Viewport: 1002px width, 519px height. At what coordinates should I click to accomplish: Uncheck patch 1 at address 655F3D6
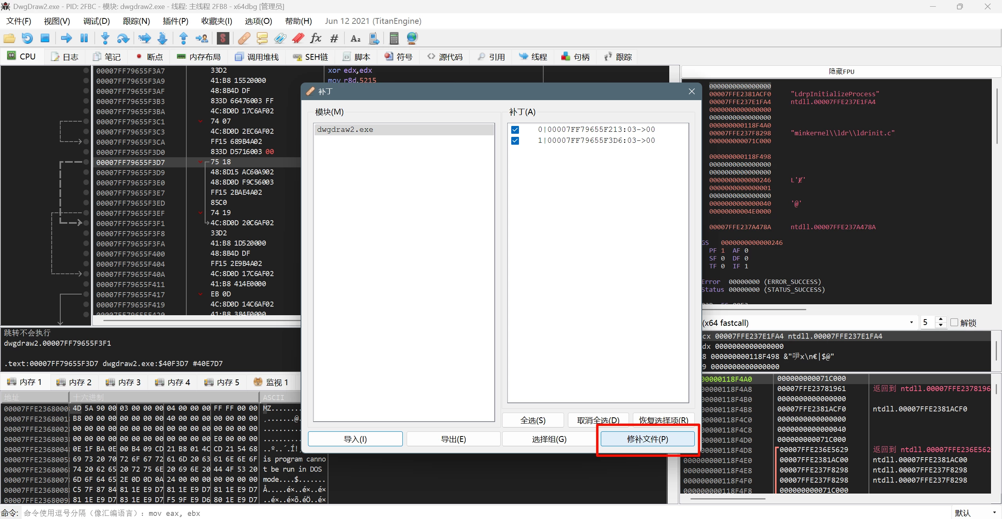[x=515, y=141]
